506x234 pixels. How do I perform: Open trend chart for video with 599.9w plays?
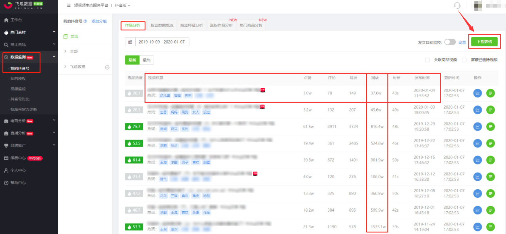point(478,210)
